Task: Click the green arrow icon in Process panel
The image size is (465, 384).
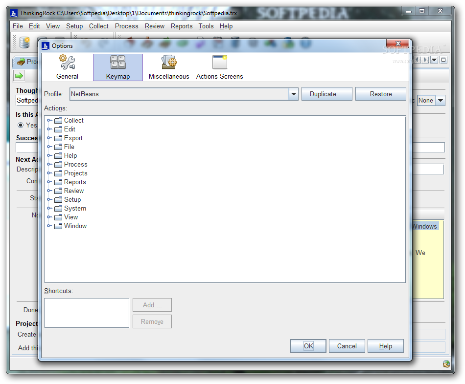Action: pyautogui.click(x=19, y=76)
